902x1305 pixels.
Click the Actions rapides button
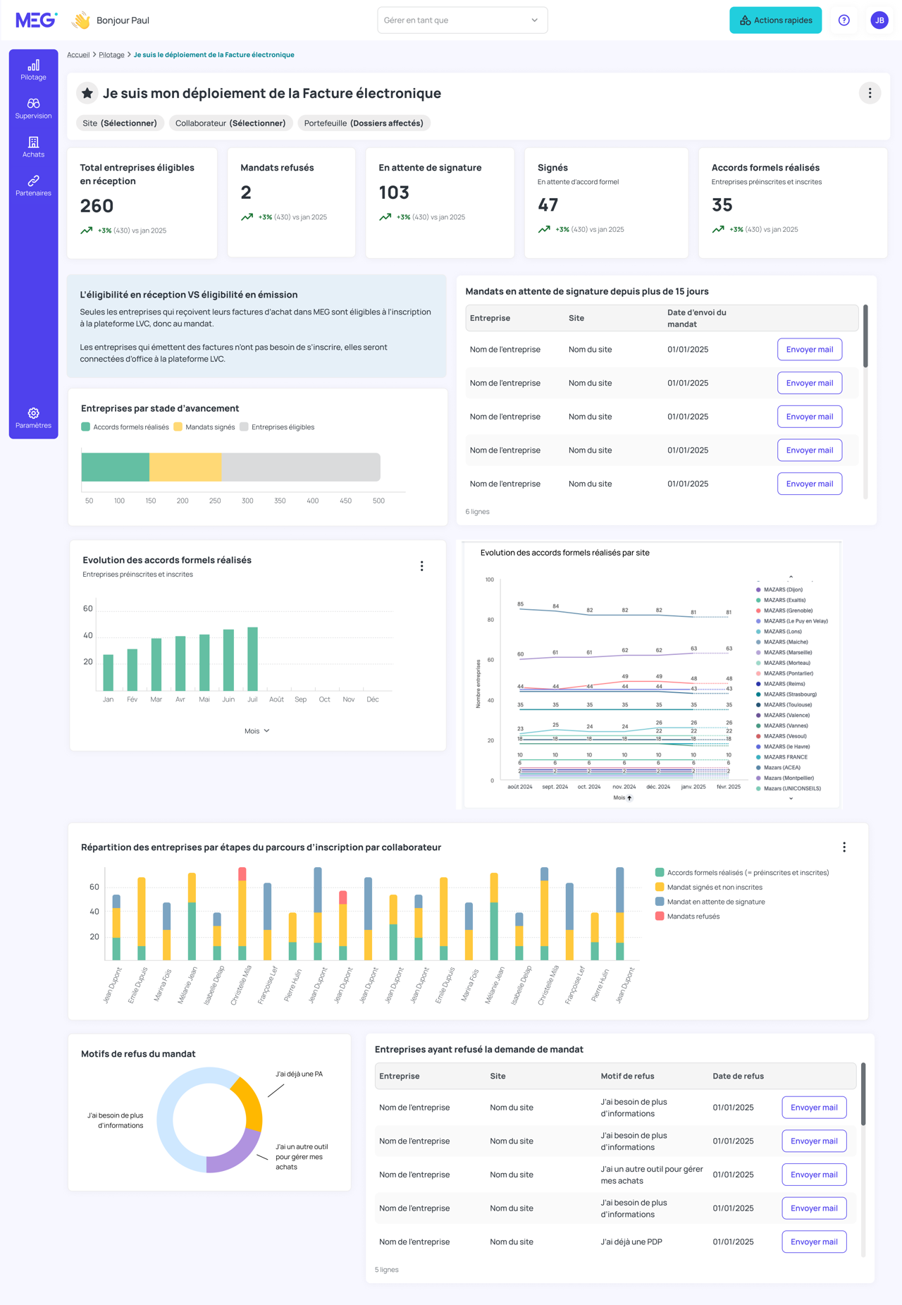click(775, 20)
